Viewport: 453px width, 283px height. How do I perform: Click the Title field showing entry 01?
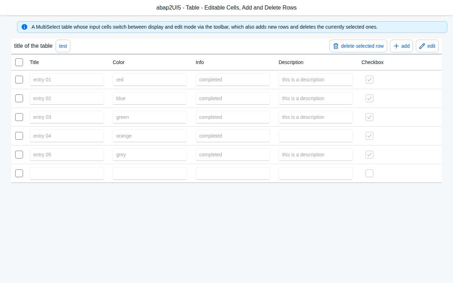tap(67, 80)
